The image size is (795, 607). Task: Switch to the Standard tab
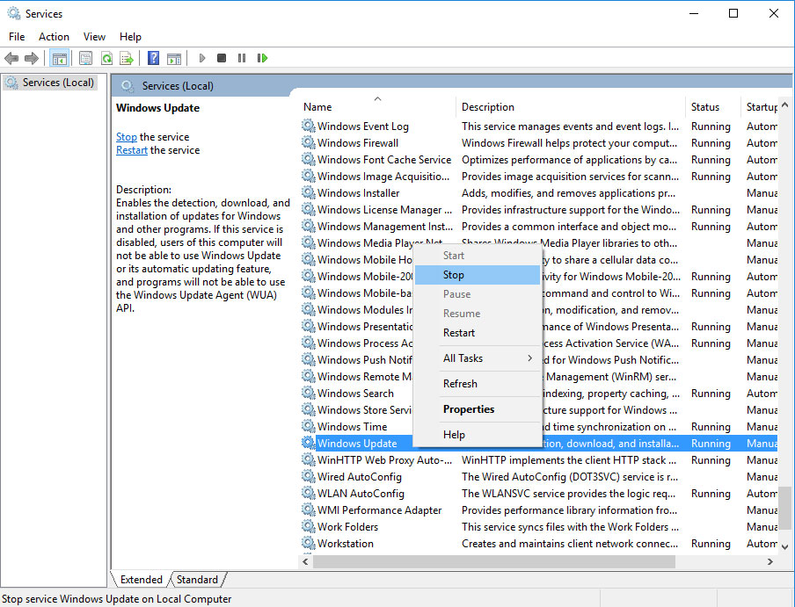(x=197, y=579)
